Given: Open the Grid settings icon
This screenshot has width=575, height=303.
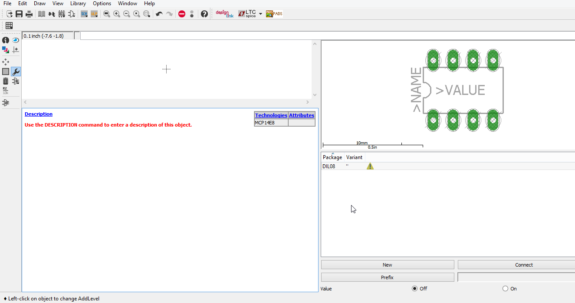Looking at the screenshot, I should pos(9,26).
